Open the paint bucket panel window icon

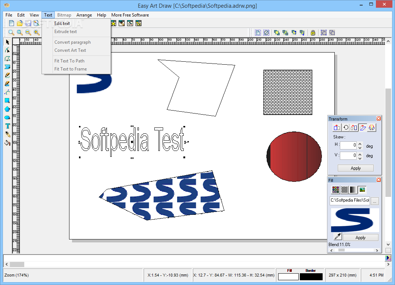tap(130, 24)
